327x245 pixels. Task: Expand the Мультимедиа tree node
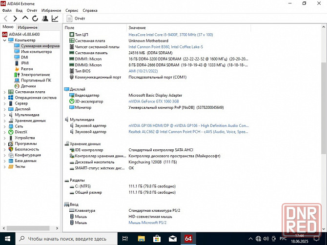tap(4, 115)
